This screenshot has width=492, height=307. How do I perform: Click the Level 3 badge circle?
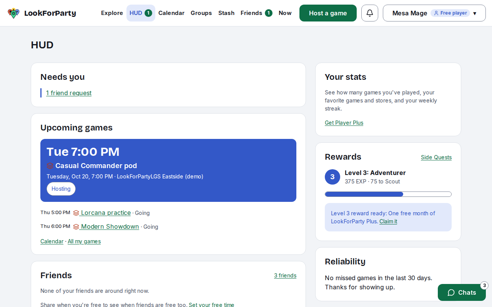click(332, 177)
